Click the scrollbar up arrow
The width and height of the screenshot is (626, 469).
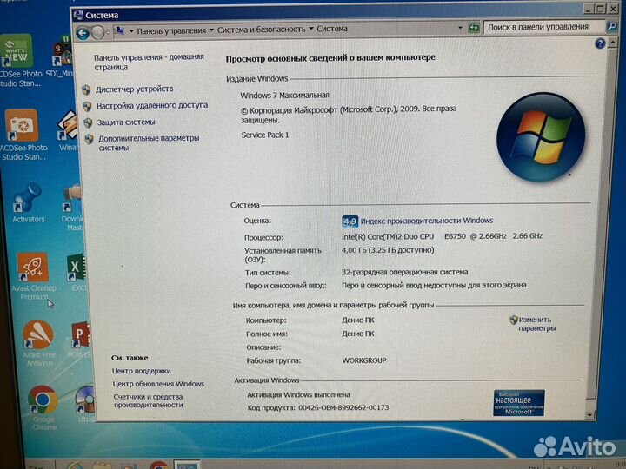pyautogui.click(x=613, y=43)
